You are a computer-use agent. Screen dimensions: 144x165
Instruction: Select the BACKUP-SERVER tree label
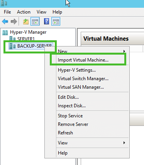(x=34, y=46)
